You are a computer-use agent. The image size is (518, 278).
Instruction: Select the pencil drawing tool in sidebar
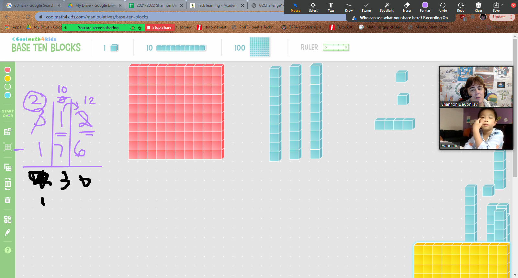pos(8,232)
